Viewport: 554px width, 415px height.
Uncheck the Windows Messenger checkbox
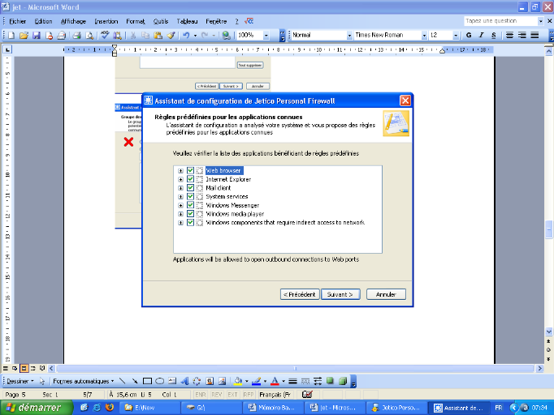pyautogui.click(x=190, y=205)
